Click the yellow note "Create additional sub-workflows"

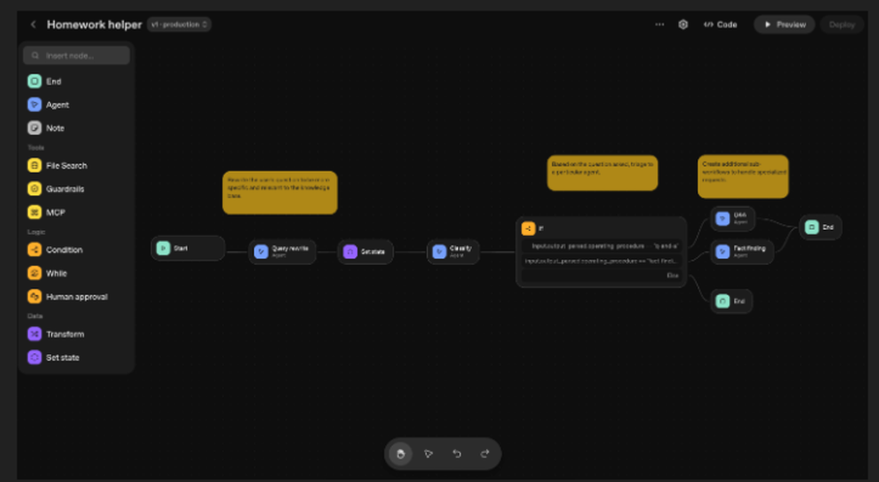(x=743, y=176)
